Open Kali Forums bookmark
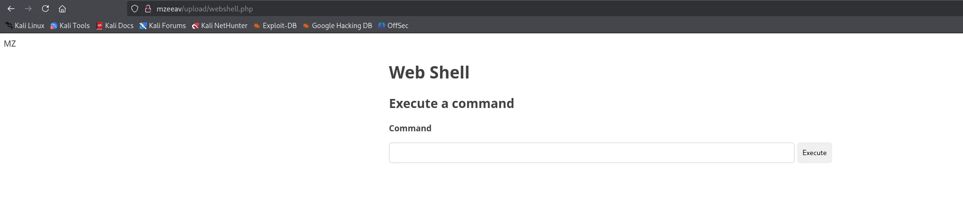Screen dimensions: 963x206 [x=162, y=26]
